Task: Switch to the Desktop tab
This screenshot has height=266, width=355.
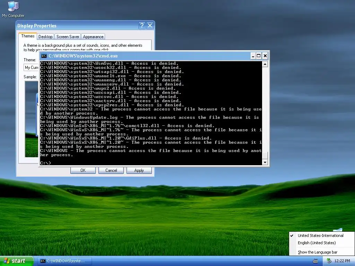Action: 45,37
